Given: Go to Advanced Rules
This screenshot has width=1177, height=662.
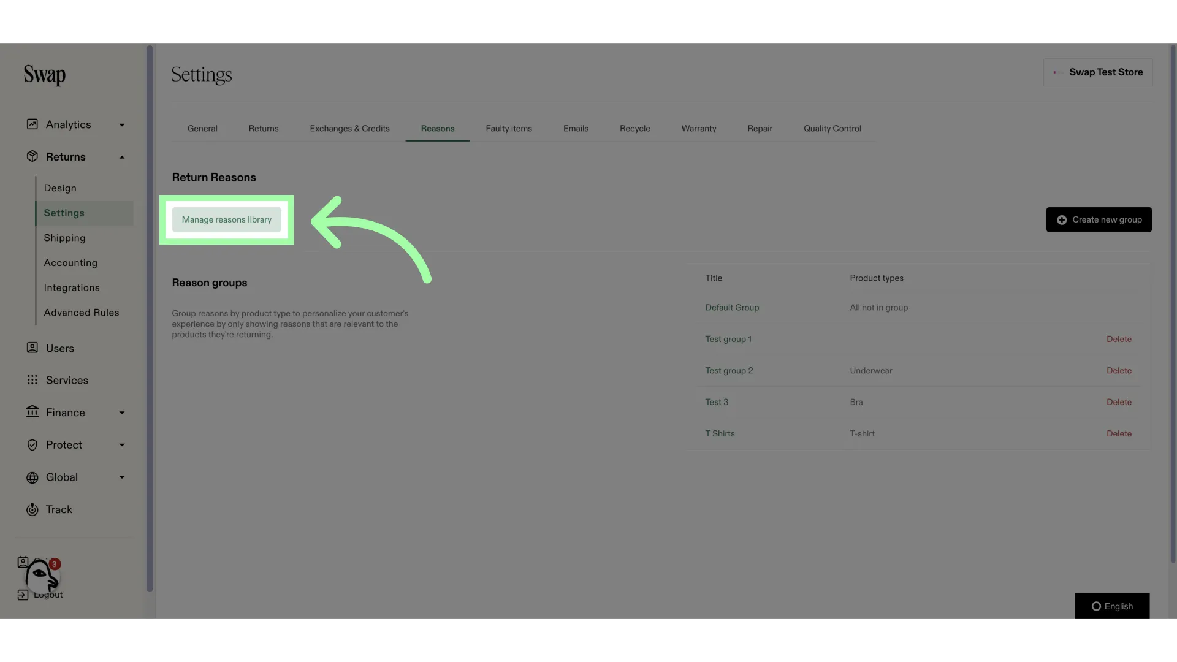Looking at the screenshot, I should point(82,313).
